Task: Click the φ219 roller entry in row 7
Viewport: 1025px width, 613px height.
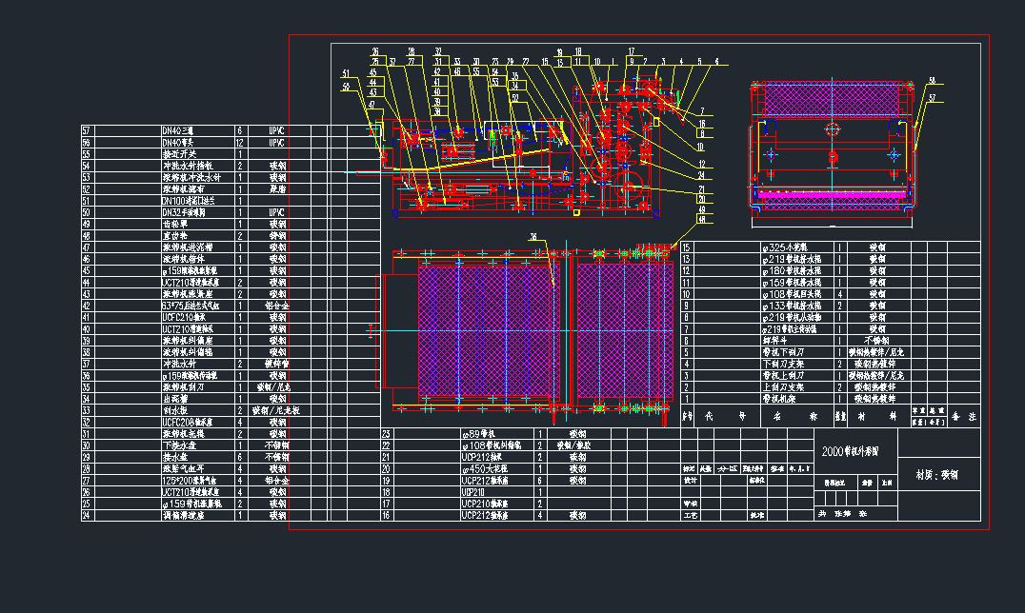Action: [x=787, y=329]
